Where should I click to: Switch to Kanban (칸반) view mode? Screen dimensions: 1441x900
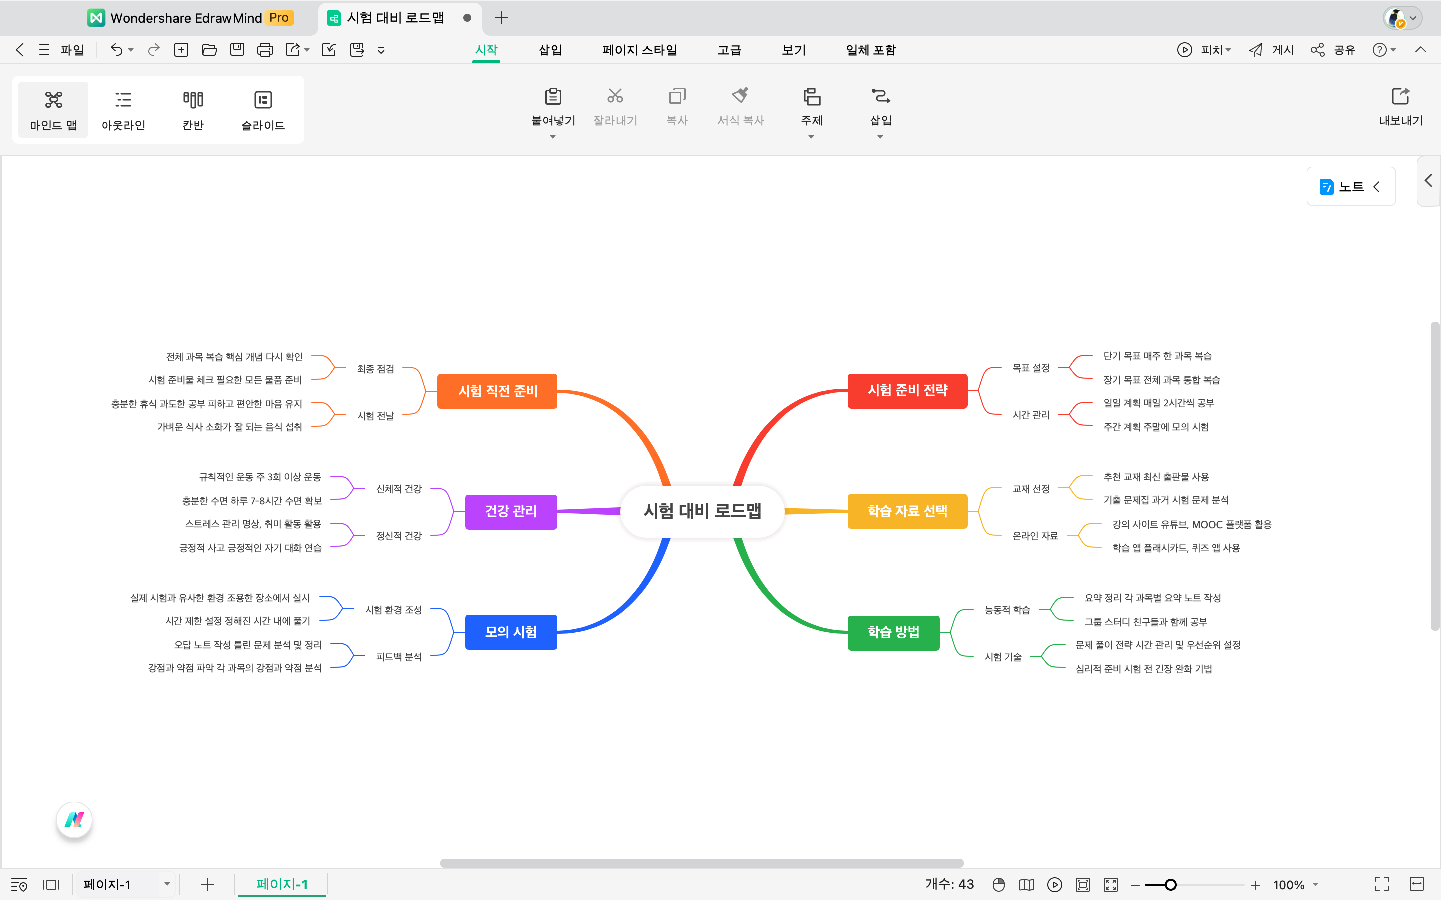point(192,110)
